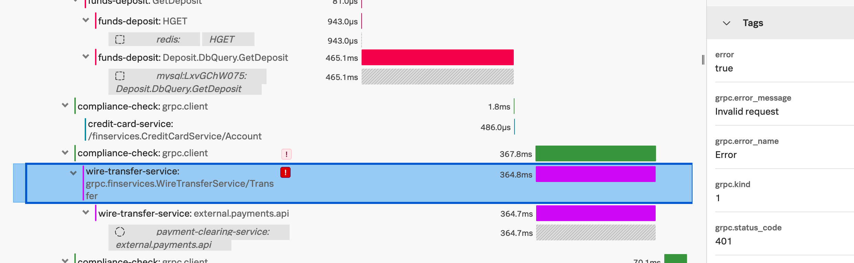Collapse the selected wire-transfer-service span

[x=73, y=173]
